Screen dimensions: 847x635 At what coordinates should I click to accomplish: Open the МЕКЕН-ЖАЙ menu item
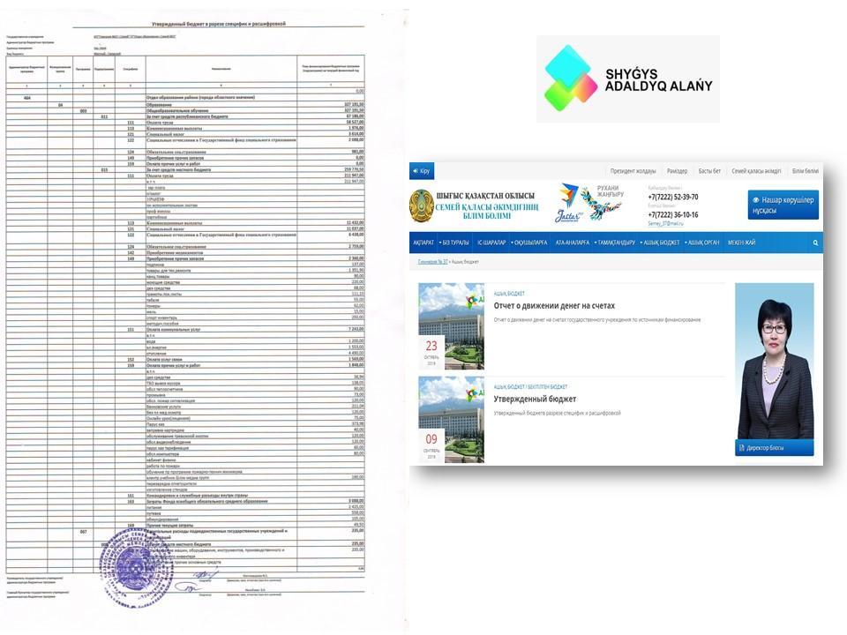[741, 243]
